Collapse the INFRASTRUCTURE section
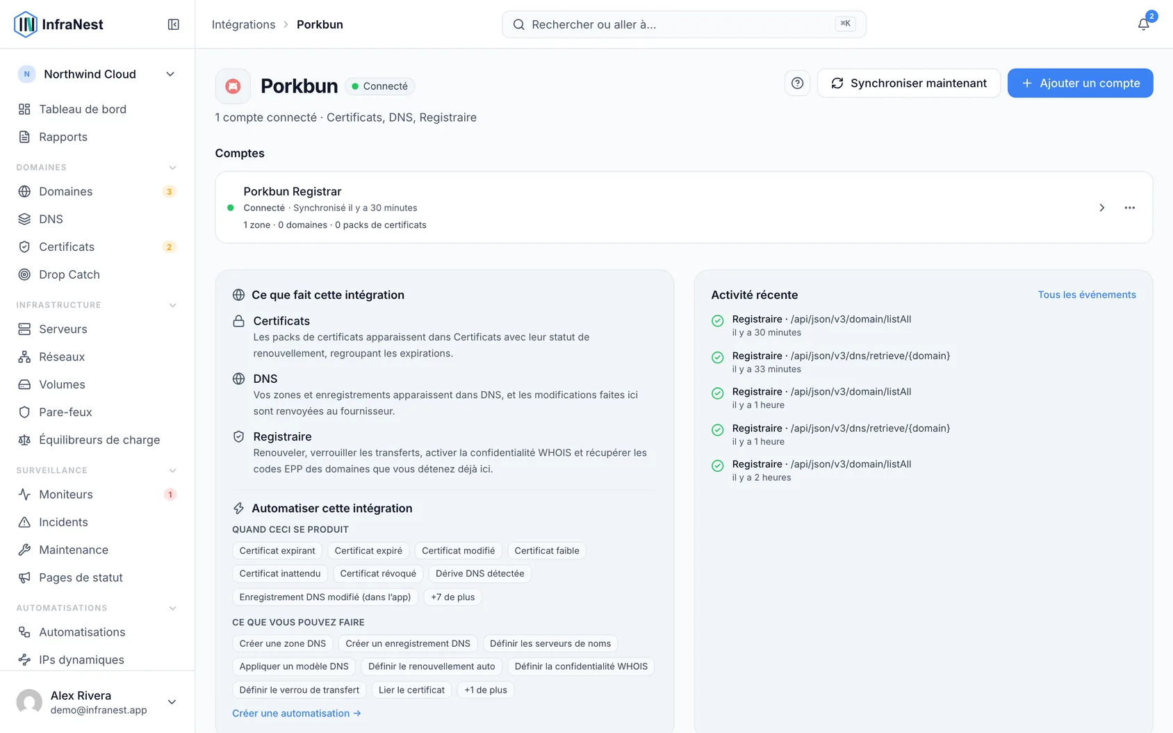This screenshot has width=1173, height=733. [172, 305]
